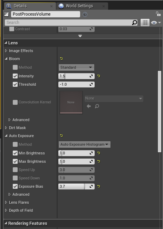This screenshot has height=229, width=163.
Task: Switch to the Details tab
Action: point(30,6)
